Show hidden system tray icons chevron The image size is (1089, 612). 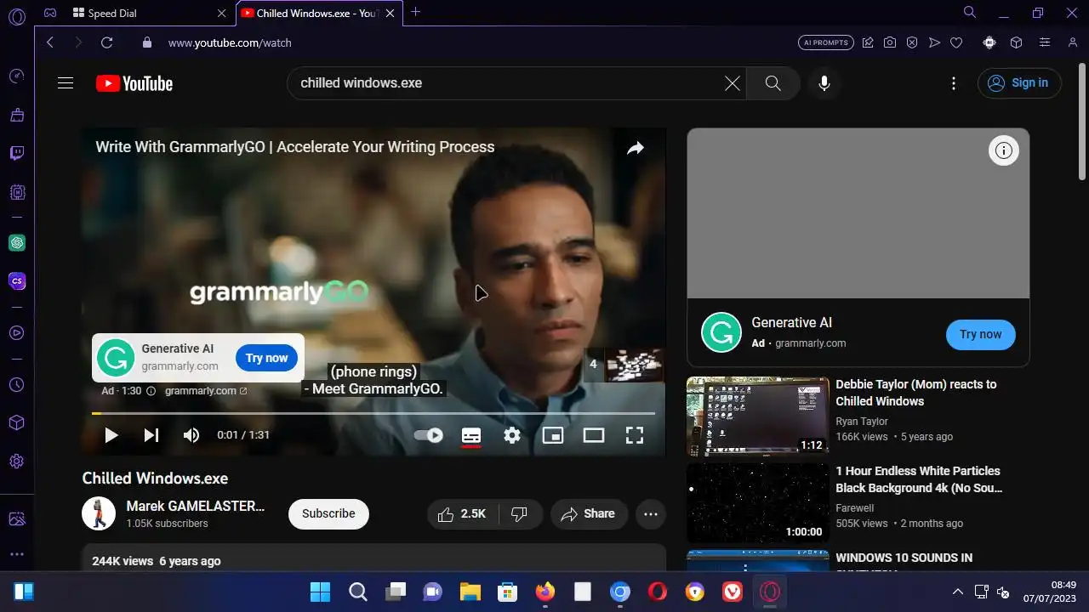tap(957, 592)
